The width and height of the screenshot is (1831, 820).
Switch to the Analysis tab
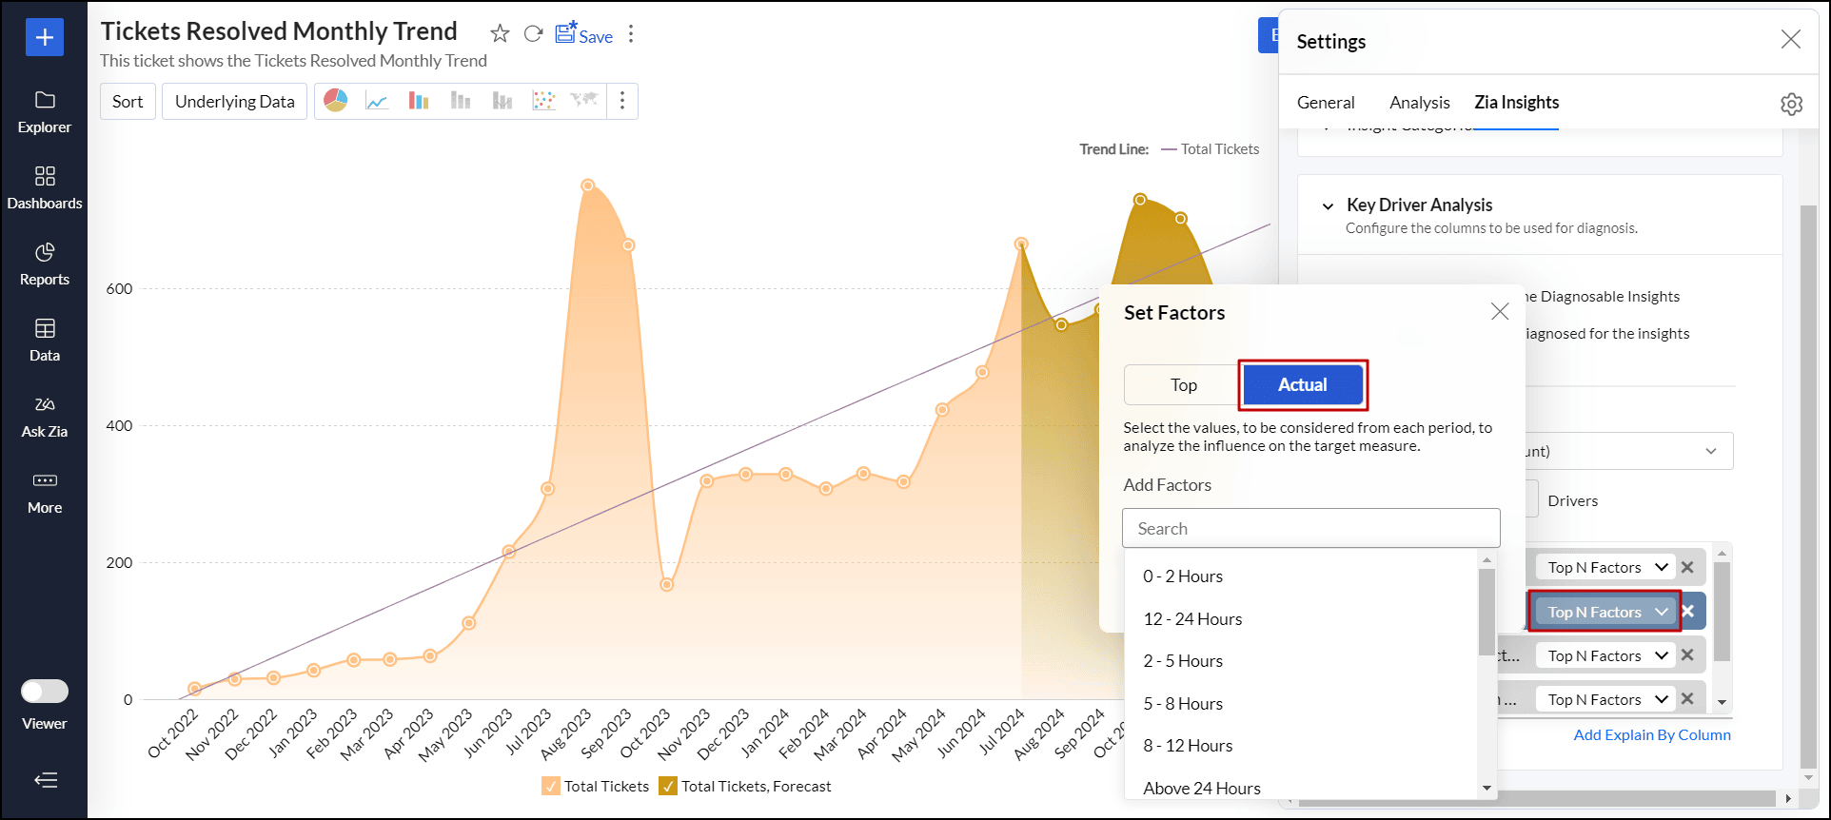point(1419,103)
